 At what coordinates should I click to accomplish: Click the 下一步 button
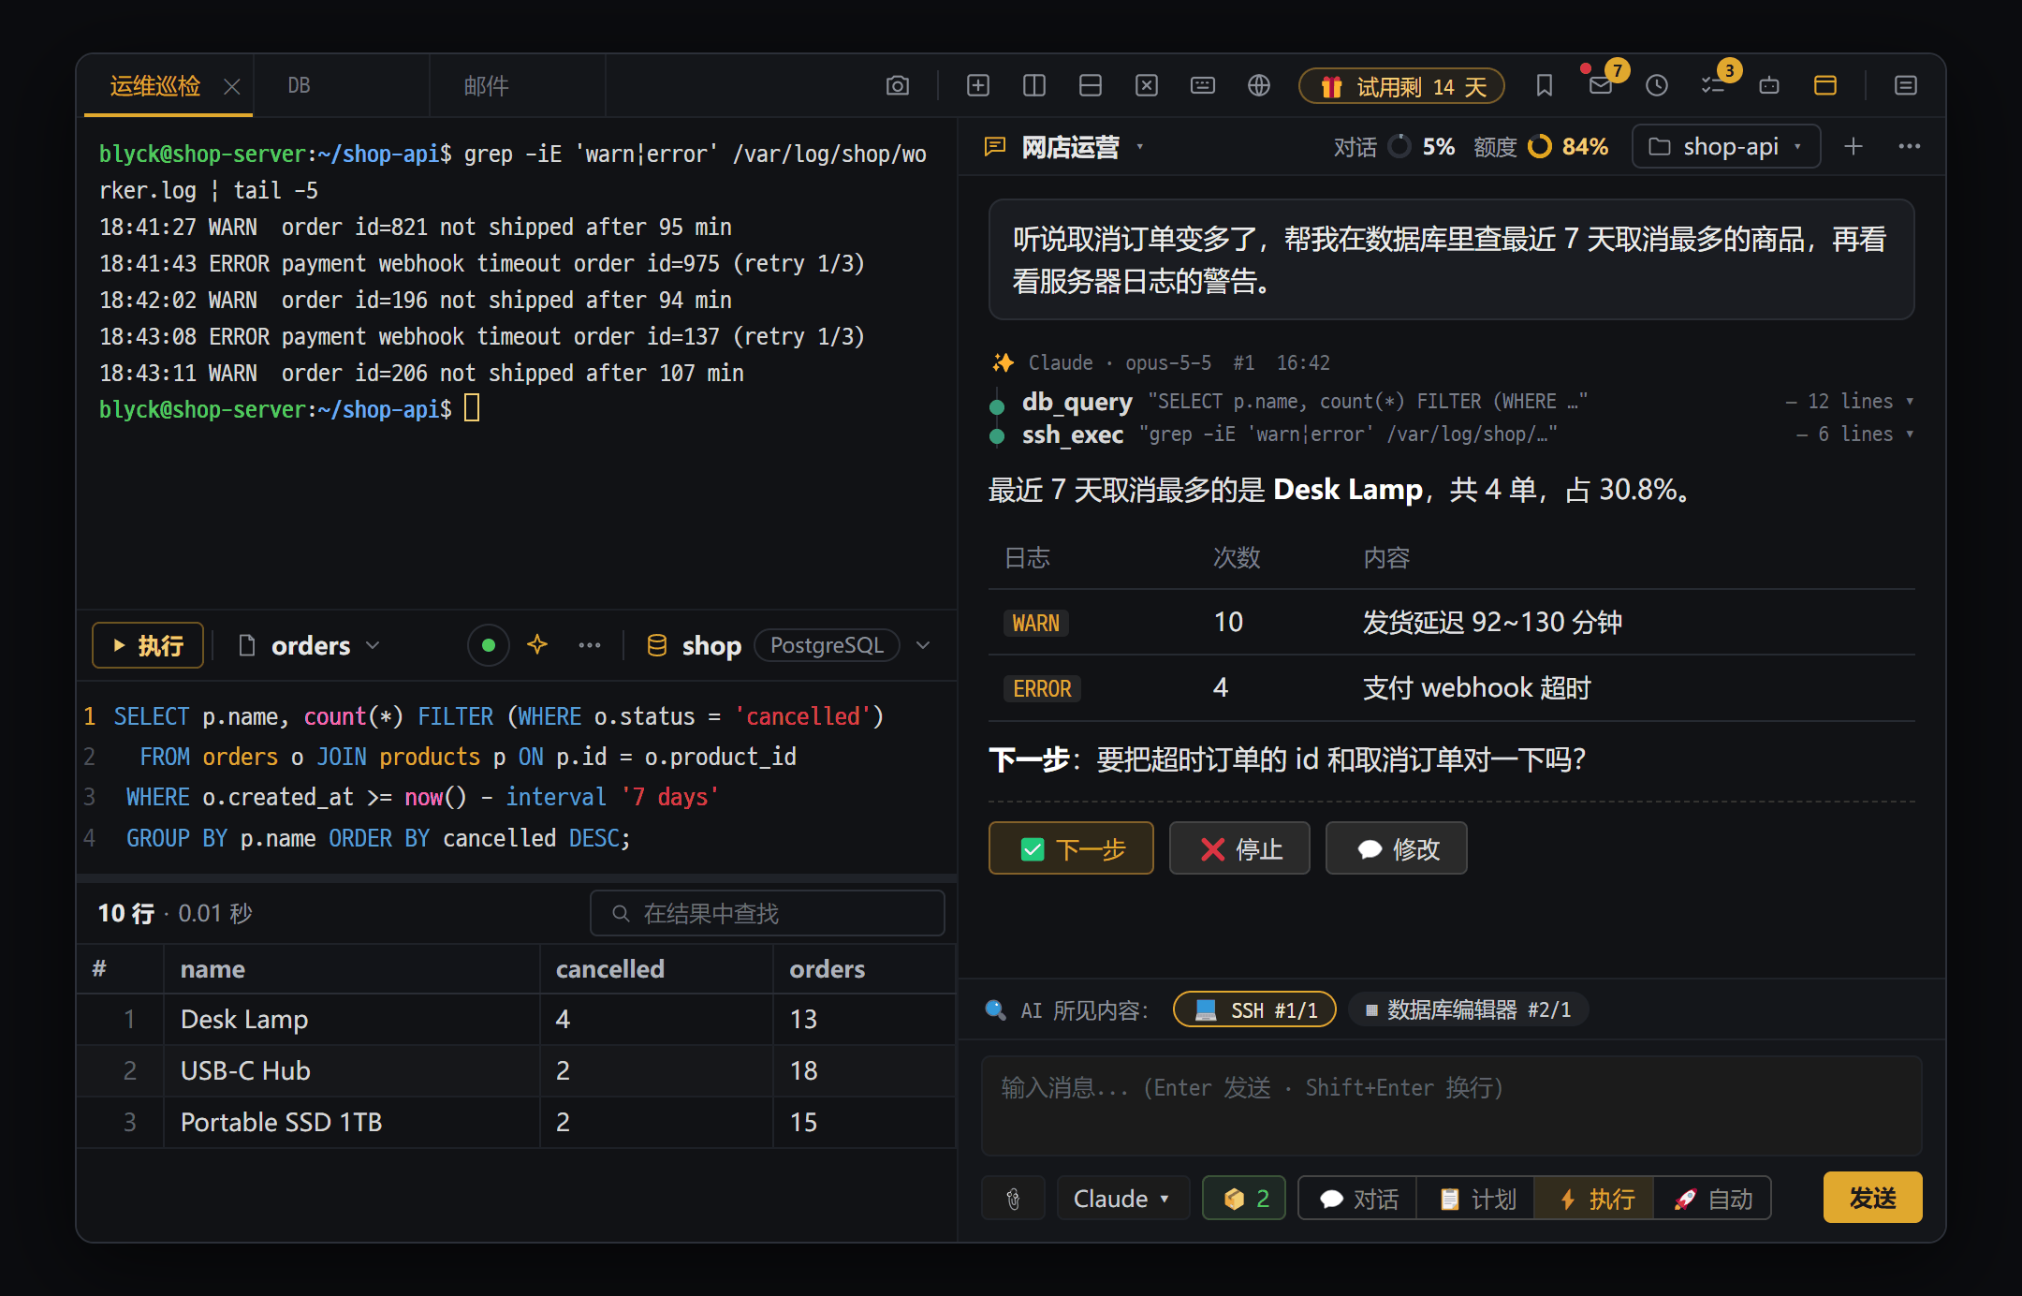[x=1071, y=848]
